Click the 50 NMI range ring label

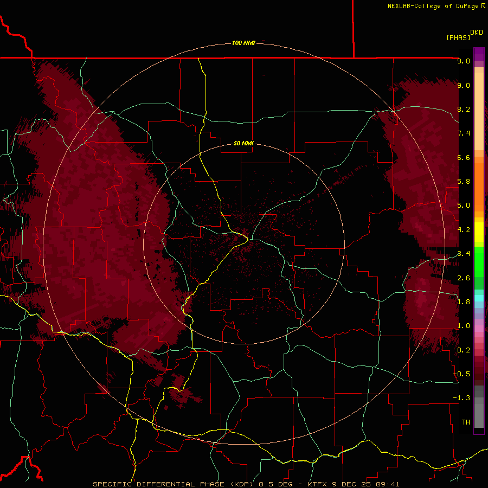point(243,143)
